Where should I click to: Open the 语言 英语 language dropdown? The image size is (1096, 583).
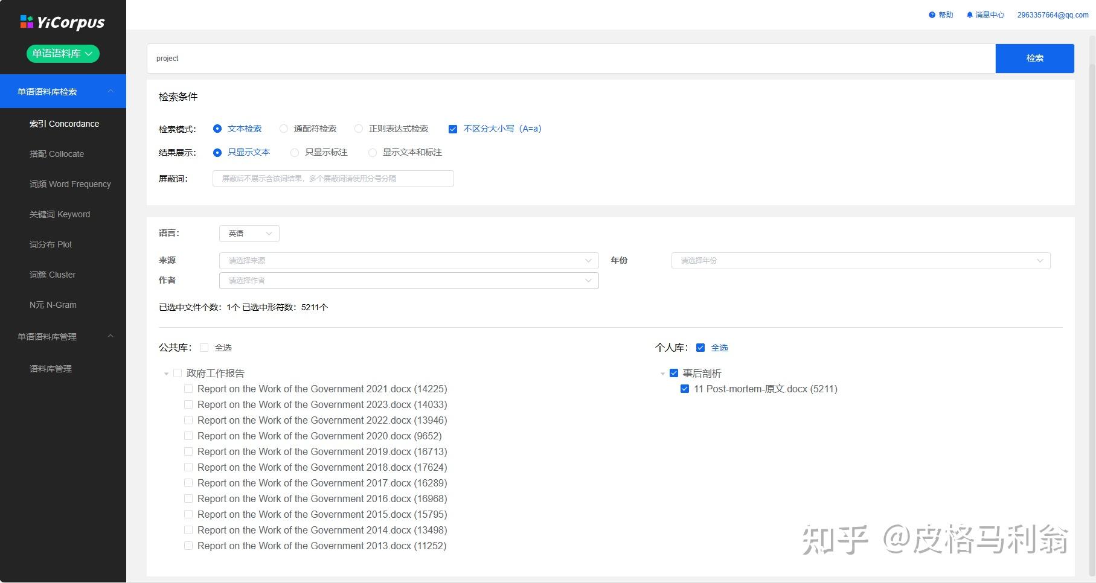pyautogui.click(x=249, y=234)
